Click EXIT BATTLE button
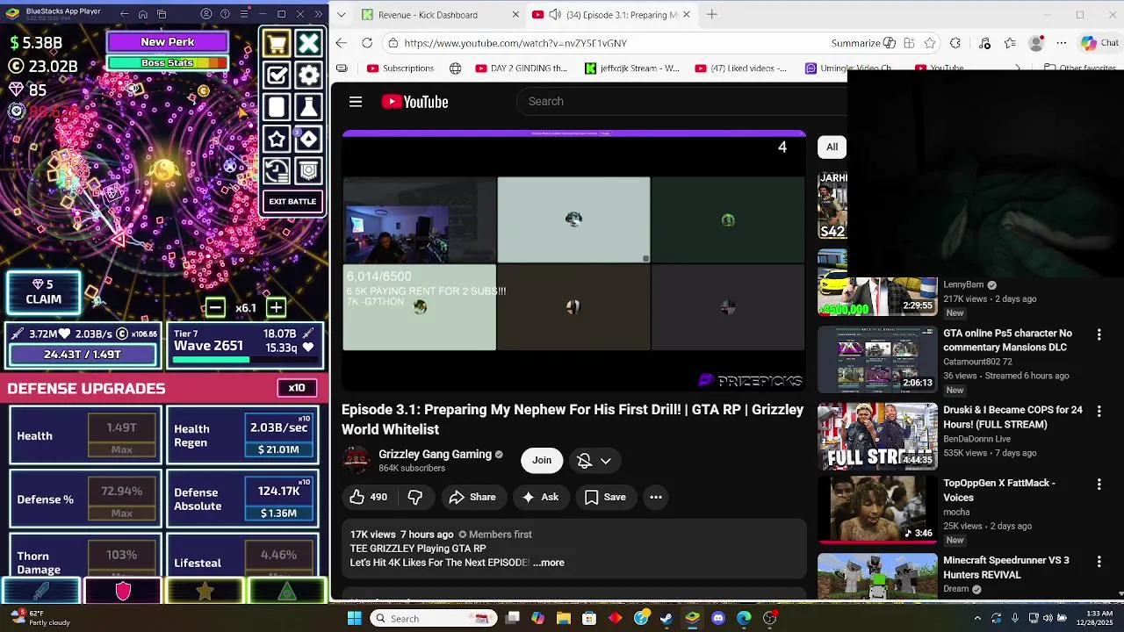The image size is (1124, 632). pos(292,202)
